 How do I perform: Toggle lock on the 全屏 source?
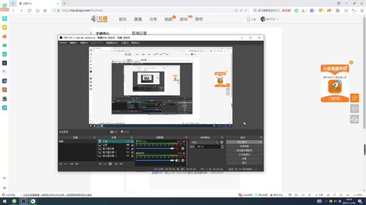(x=132, y=145)
